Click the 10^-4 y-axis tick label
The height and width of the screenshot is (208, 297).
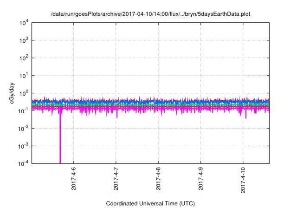(24, 163)
